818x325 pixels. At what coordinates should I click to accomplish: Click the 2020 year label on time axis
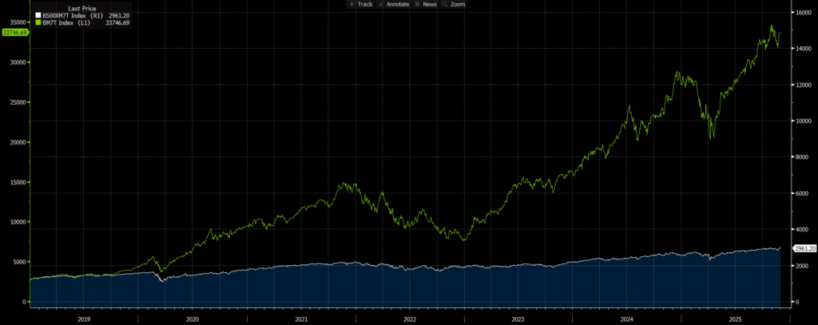click(x=192, y=318)
